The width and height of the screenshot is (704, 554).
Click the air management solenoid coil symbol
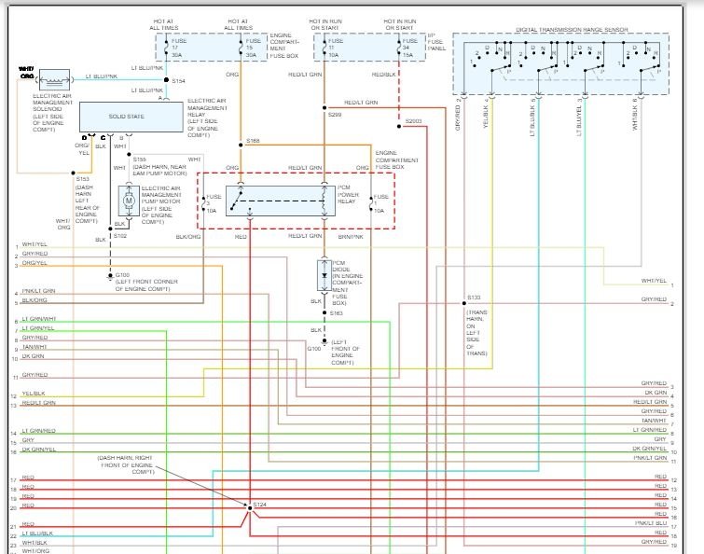click(54, 80)
